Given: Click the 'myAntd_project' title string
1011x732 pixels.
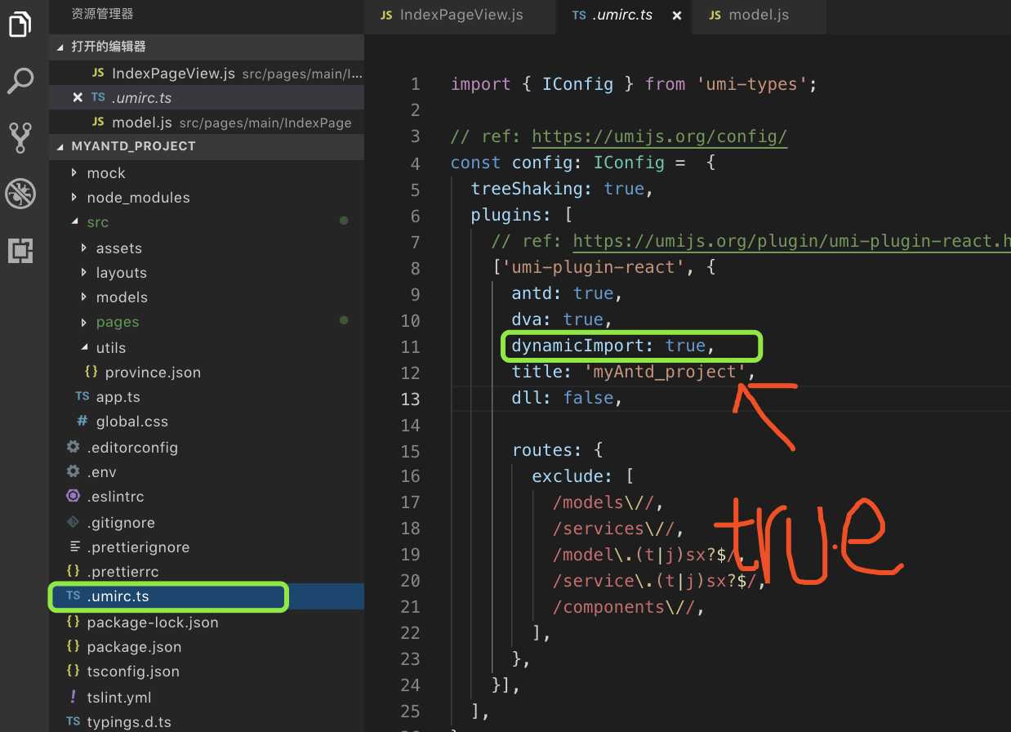Looking at the screenshot, I should [x=665, y=372].
